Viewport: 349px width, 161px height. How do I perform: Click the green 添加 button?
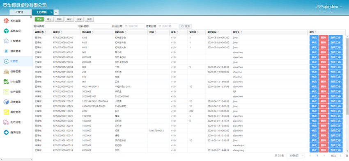(39, 19)
